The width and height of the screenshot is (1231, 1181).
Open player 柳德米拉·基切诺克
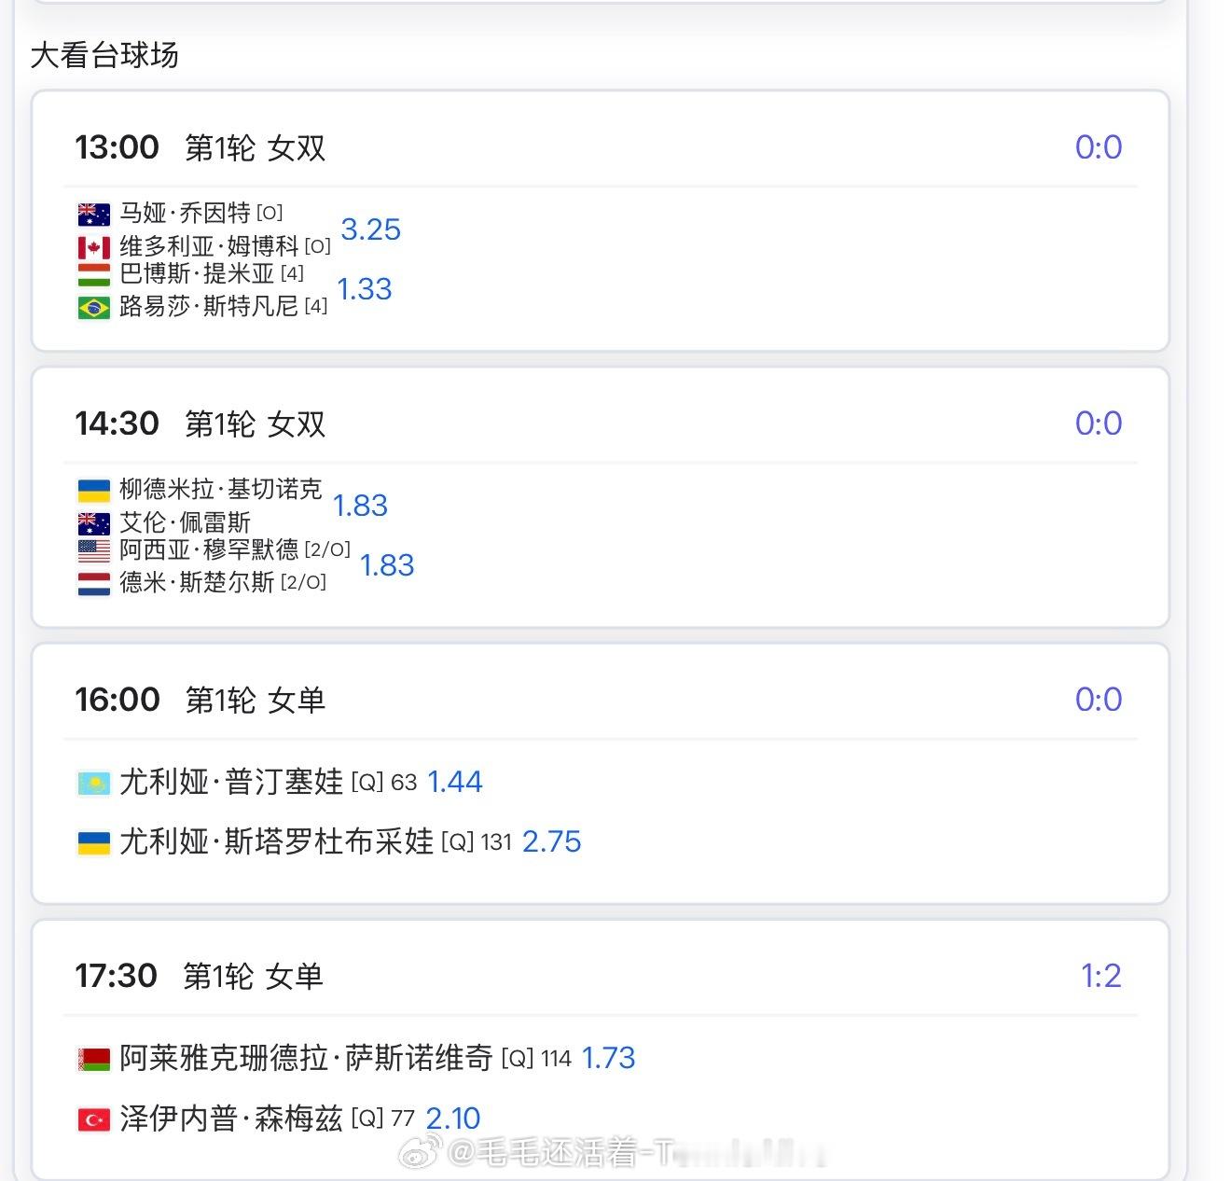(221, 489)
